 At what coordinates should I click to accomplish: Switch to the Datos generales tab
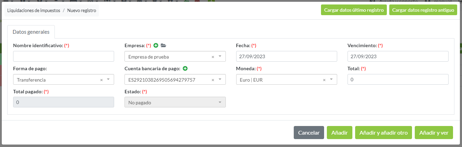pos(31,32)
